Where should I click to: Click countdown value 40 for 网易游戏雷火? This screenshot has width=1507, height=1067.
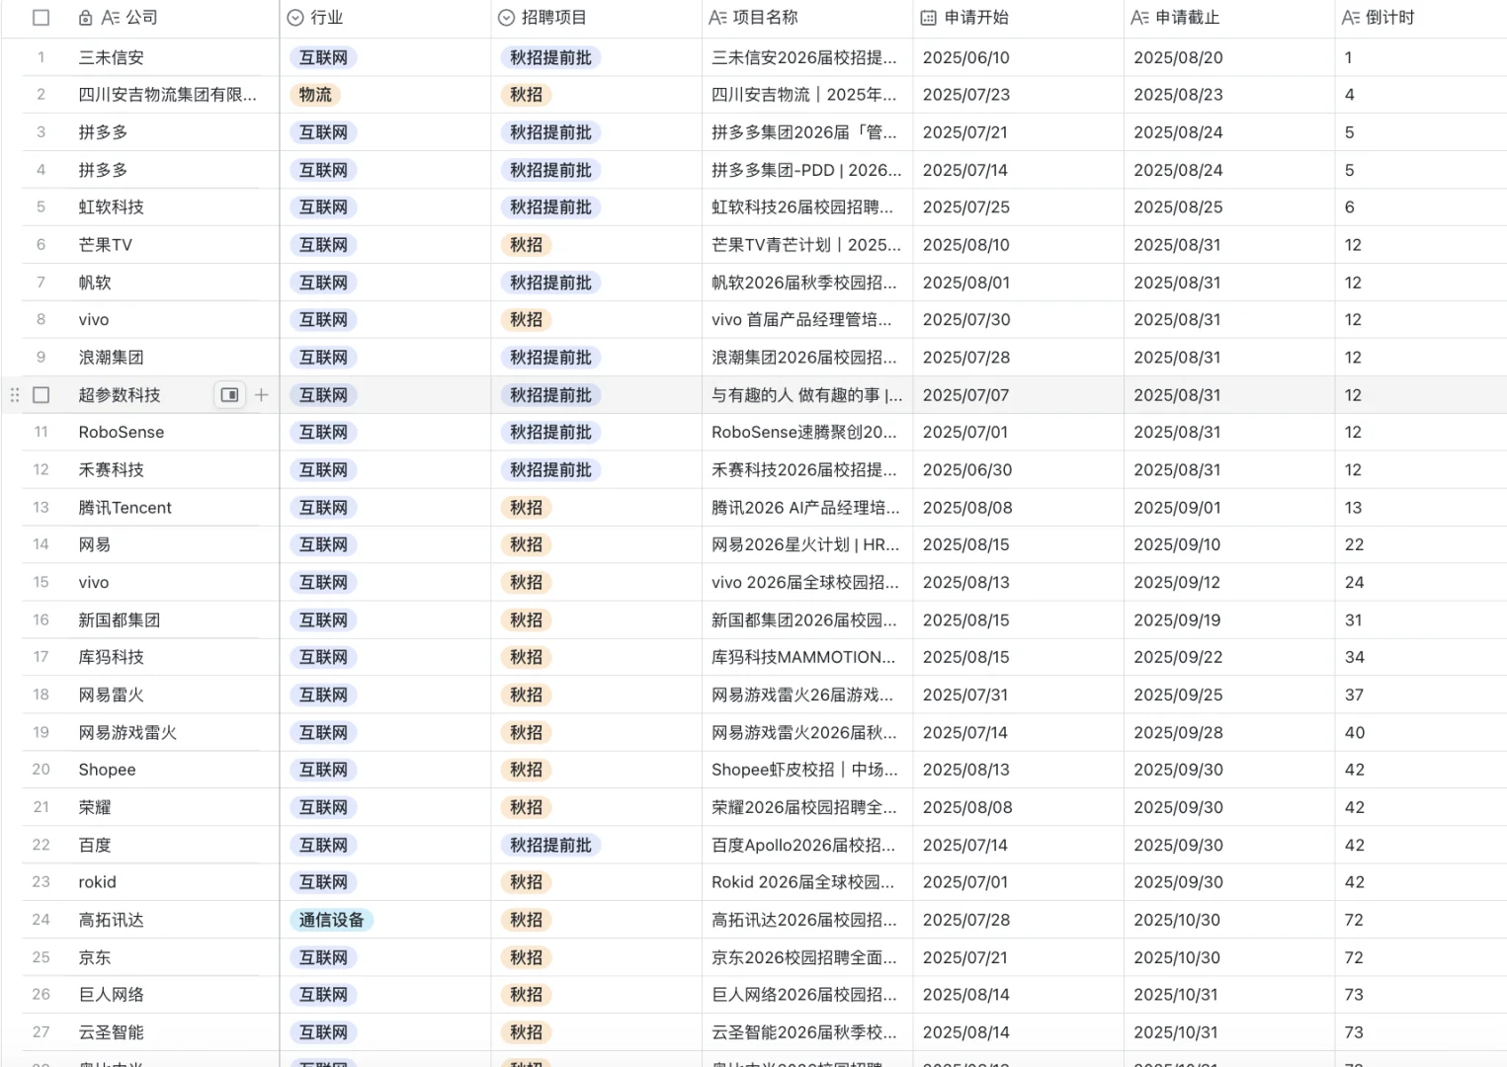tap(1355, 732)
